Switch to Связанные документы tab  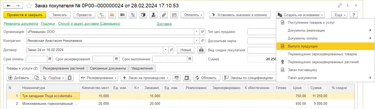(108, 68)
